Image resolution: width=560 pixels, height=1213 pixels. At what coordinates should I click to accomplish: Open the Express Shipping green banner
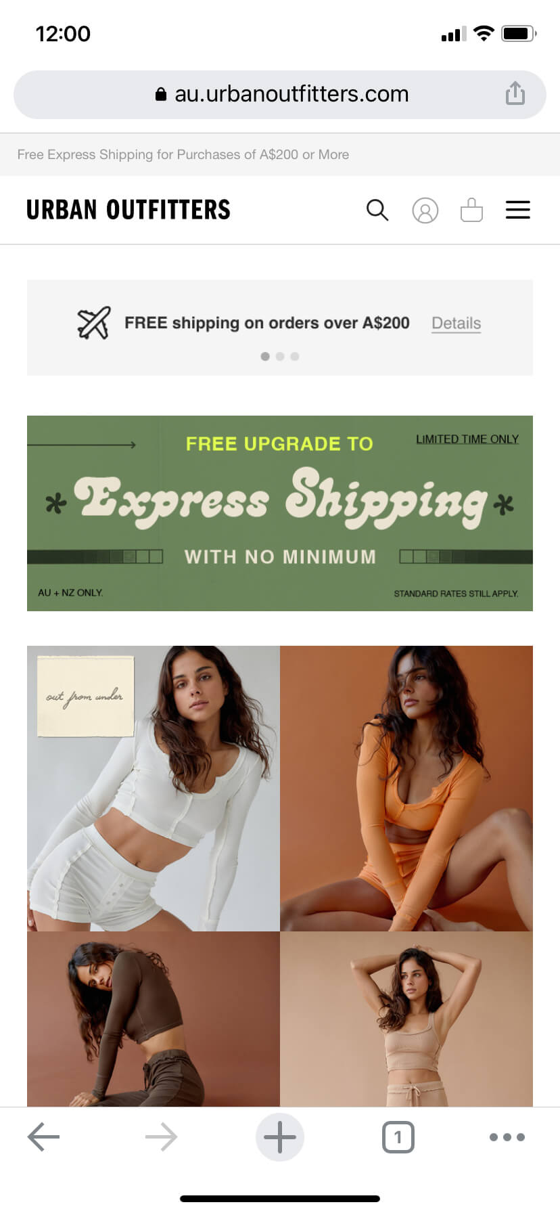pyautogui.click(x=280, y=513)
